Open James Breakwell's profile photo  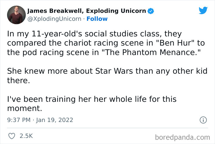point(15,14)
